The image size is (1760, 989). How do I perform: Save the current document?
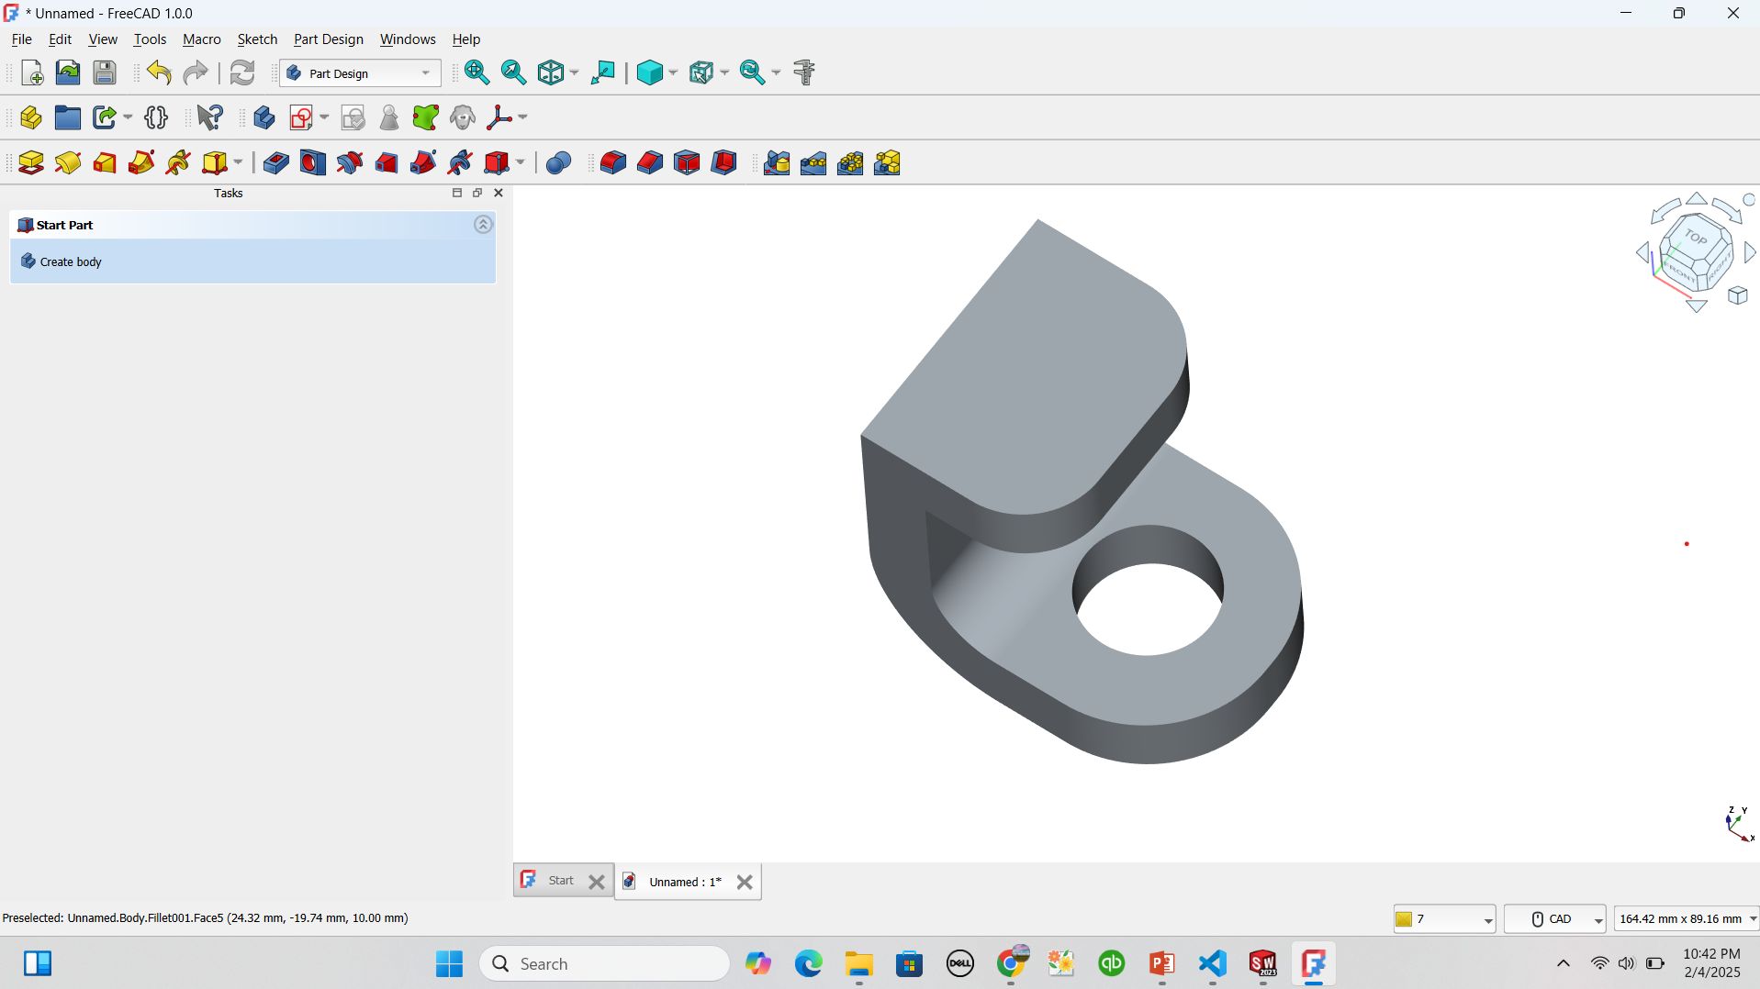click(x=105, y=72)
